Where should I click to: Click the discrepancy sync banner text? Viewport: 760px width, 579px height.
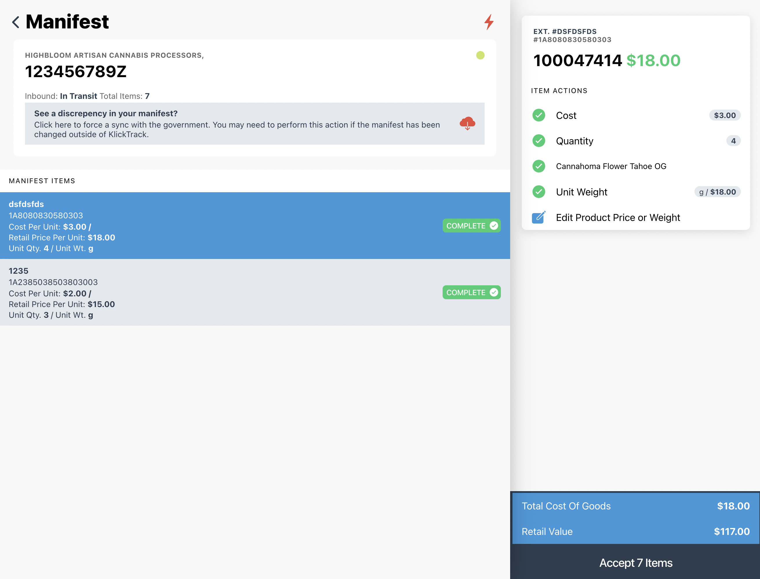237,124
